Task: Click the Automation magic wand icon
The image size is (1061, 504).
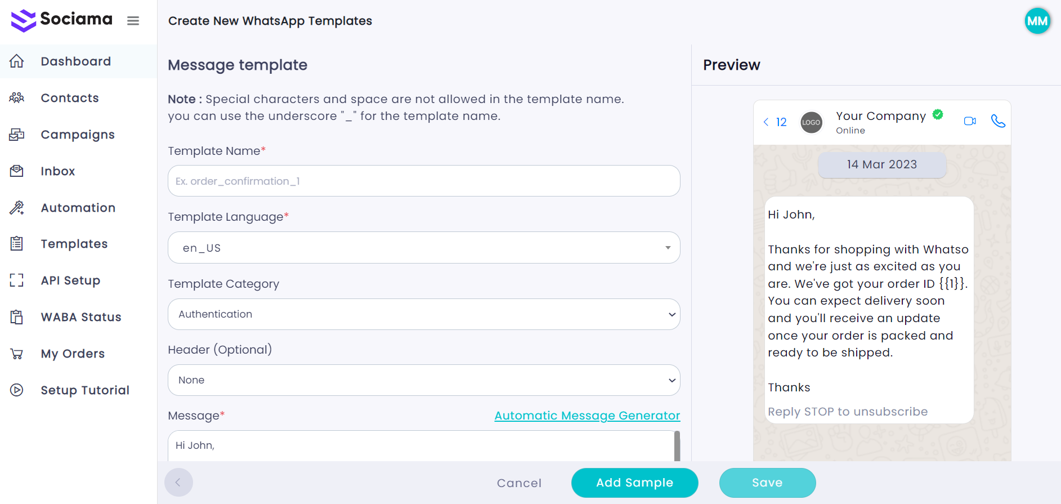Action: [x=17, y=208]
